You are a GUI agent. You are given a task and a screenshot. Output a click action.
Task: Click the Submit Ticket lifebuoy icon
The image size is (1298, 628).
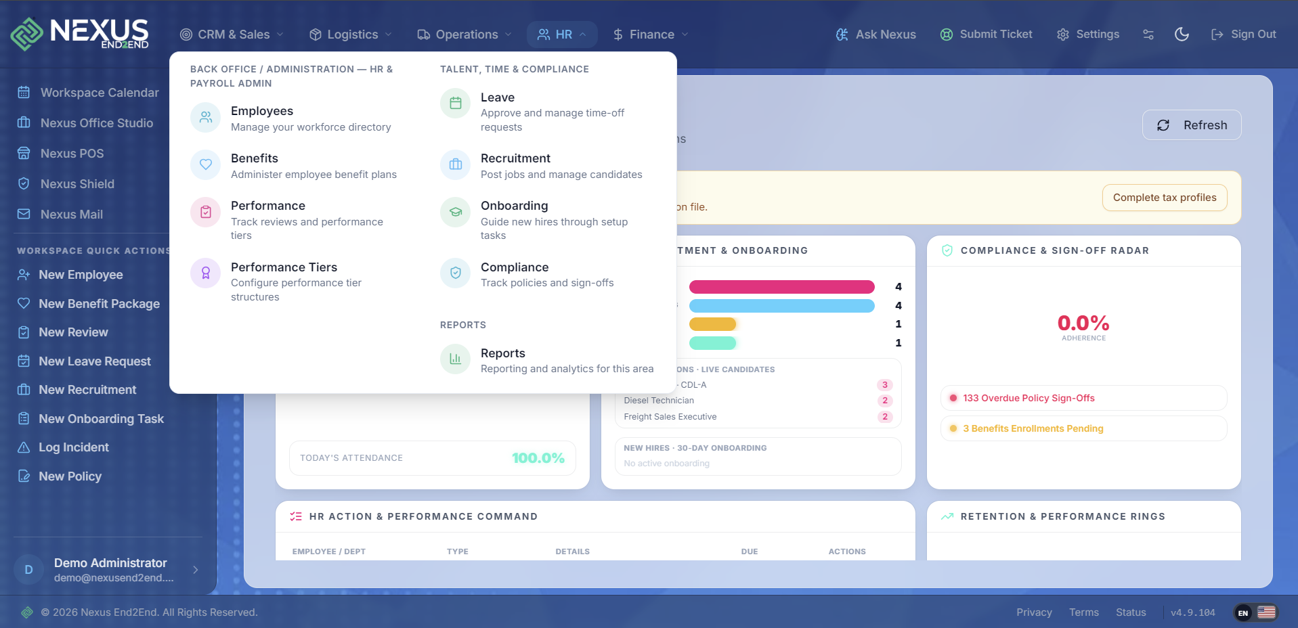pos(947,35)
